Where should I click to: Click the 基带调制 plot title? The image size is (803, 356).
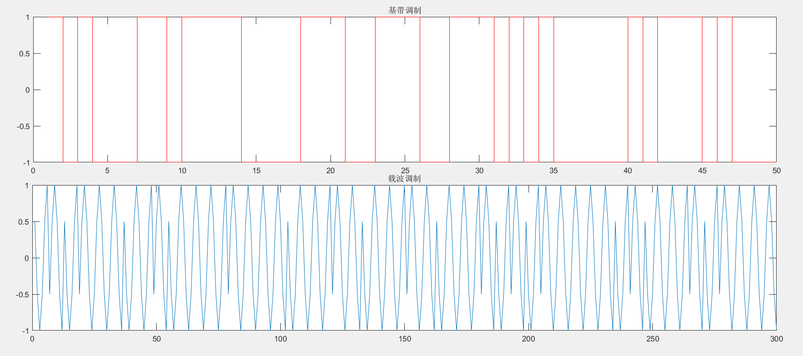(x=404, y=10)
